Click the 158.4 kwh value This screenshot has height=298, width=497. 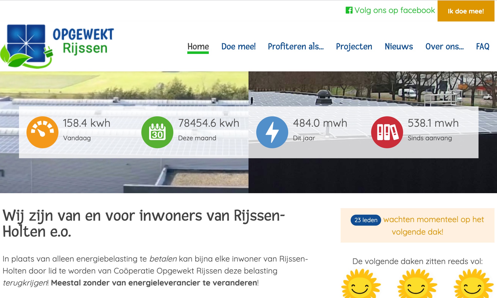click(86, 123)
